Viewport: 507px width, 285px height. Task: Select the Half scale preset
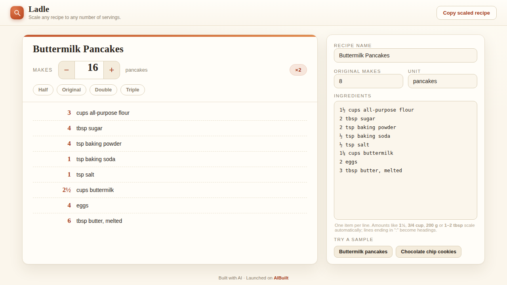pos(43,90)
